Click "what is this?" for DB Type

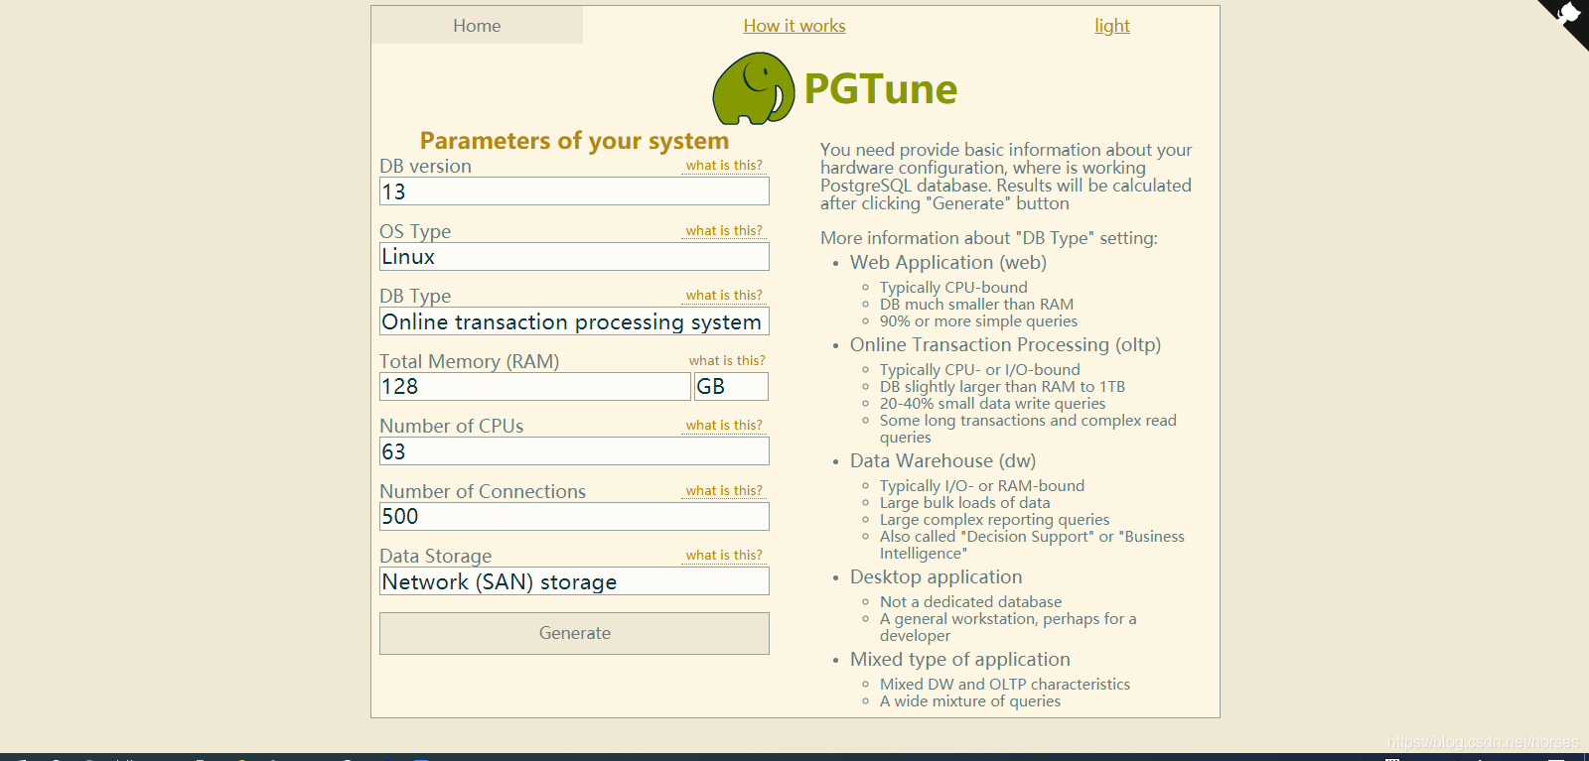click(x=724, y=295)
